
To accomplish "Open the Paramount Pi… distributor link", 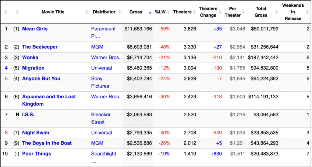I will point(103,32).
